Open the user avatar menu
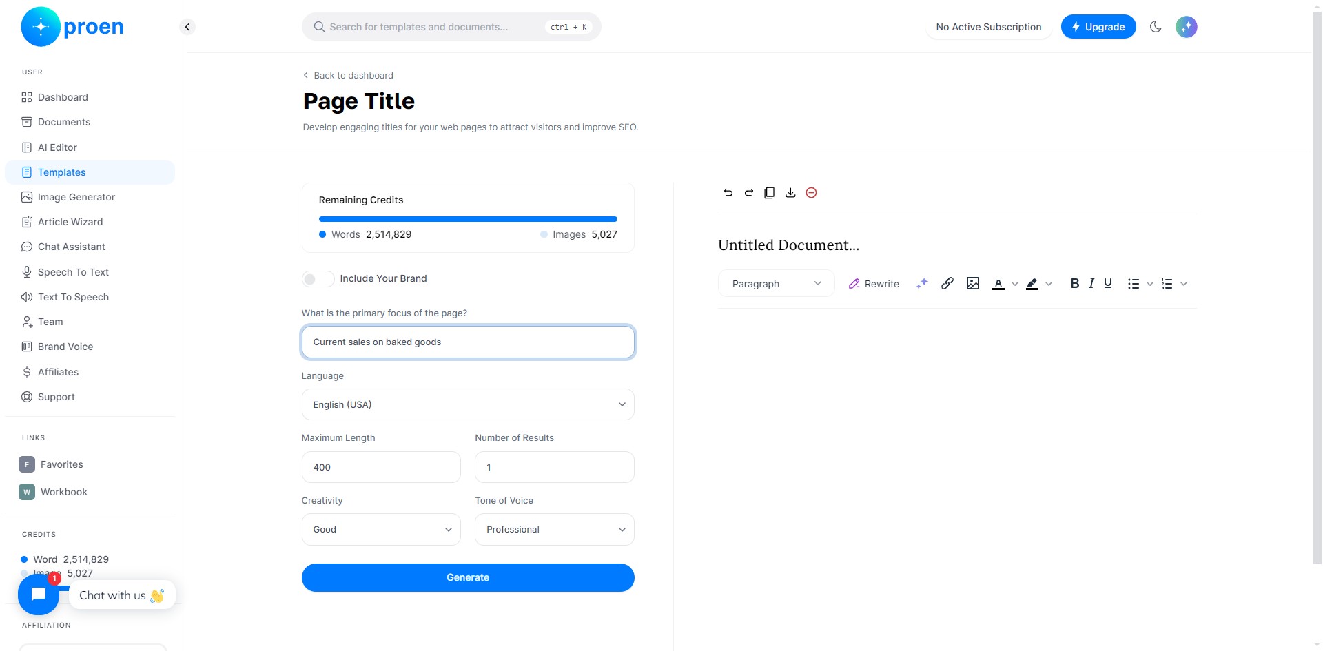This screenshot has width=1323, height=651. coord(1187,27)
